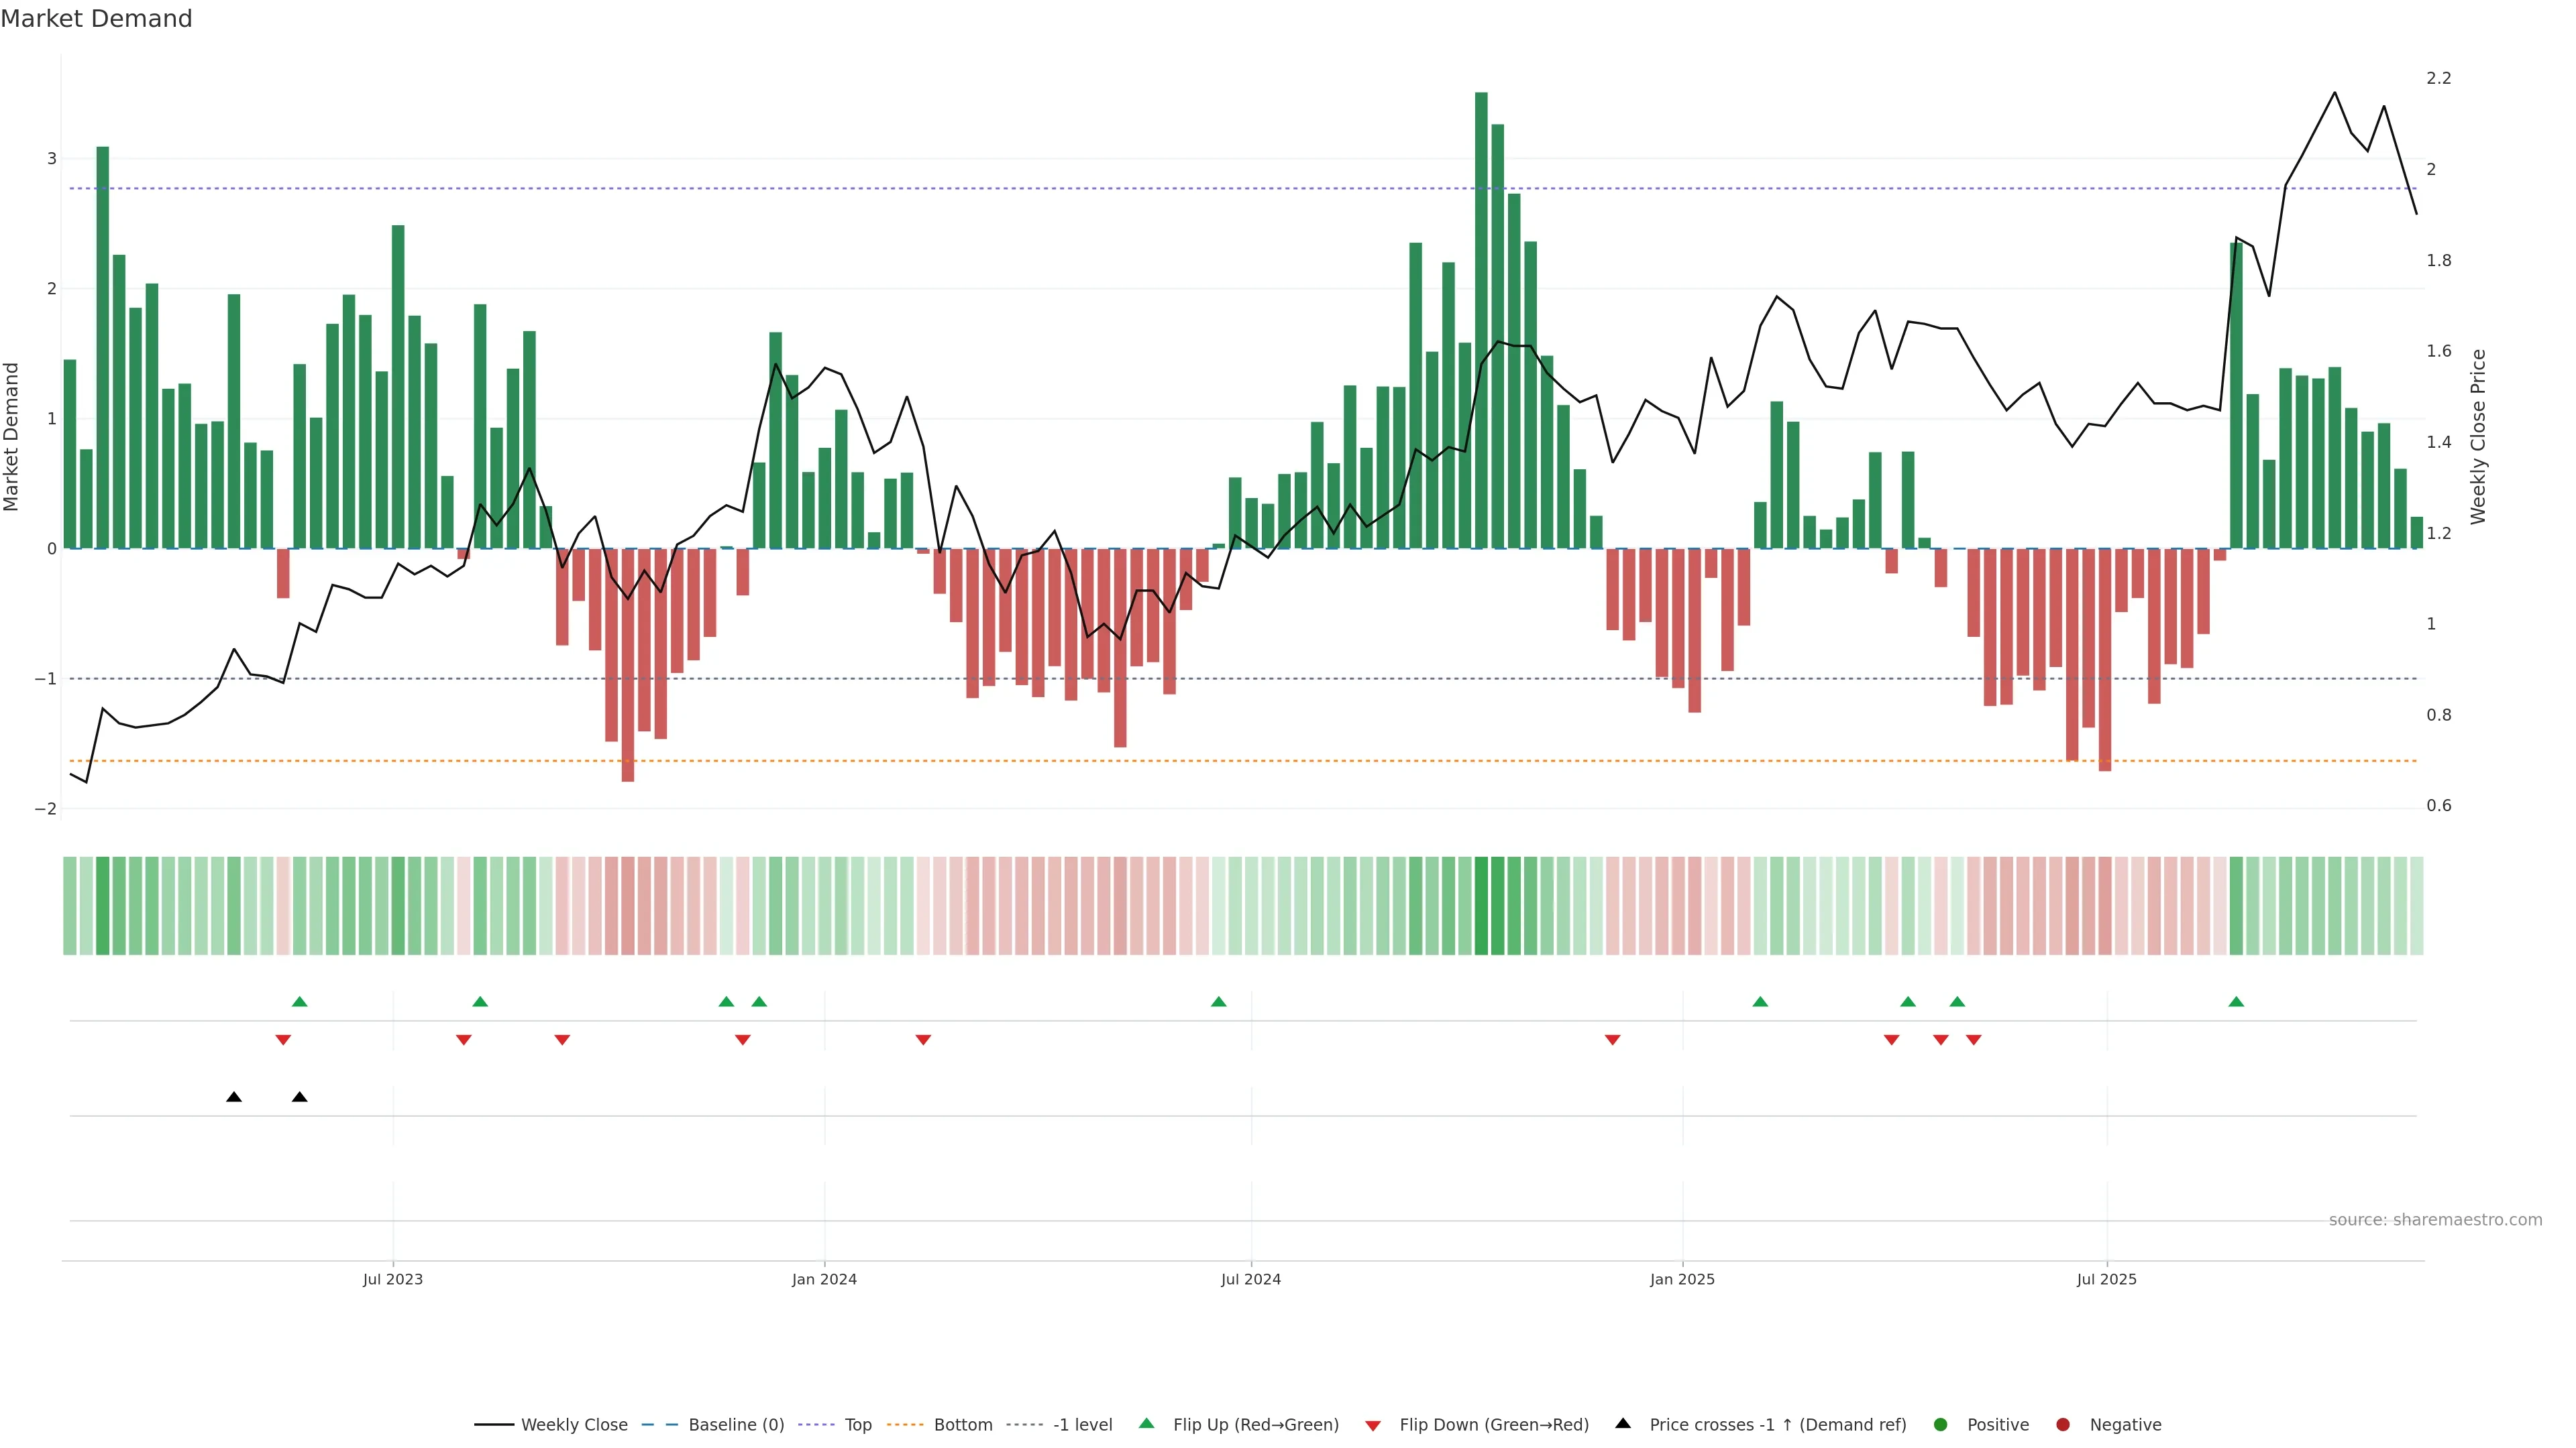The height and width of the screenshot is (1448, 2576).
Task: Click the tallest green demand bar
Action: [1481, 320]
